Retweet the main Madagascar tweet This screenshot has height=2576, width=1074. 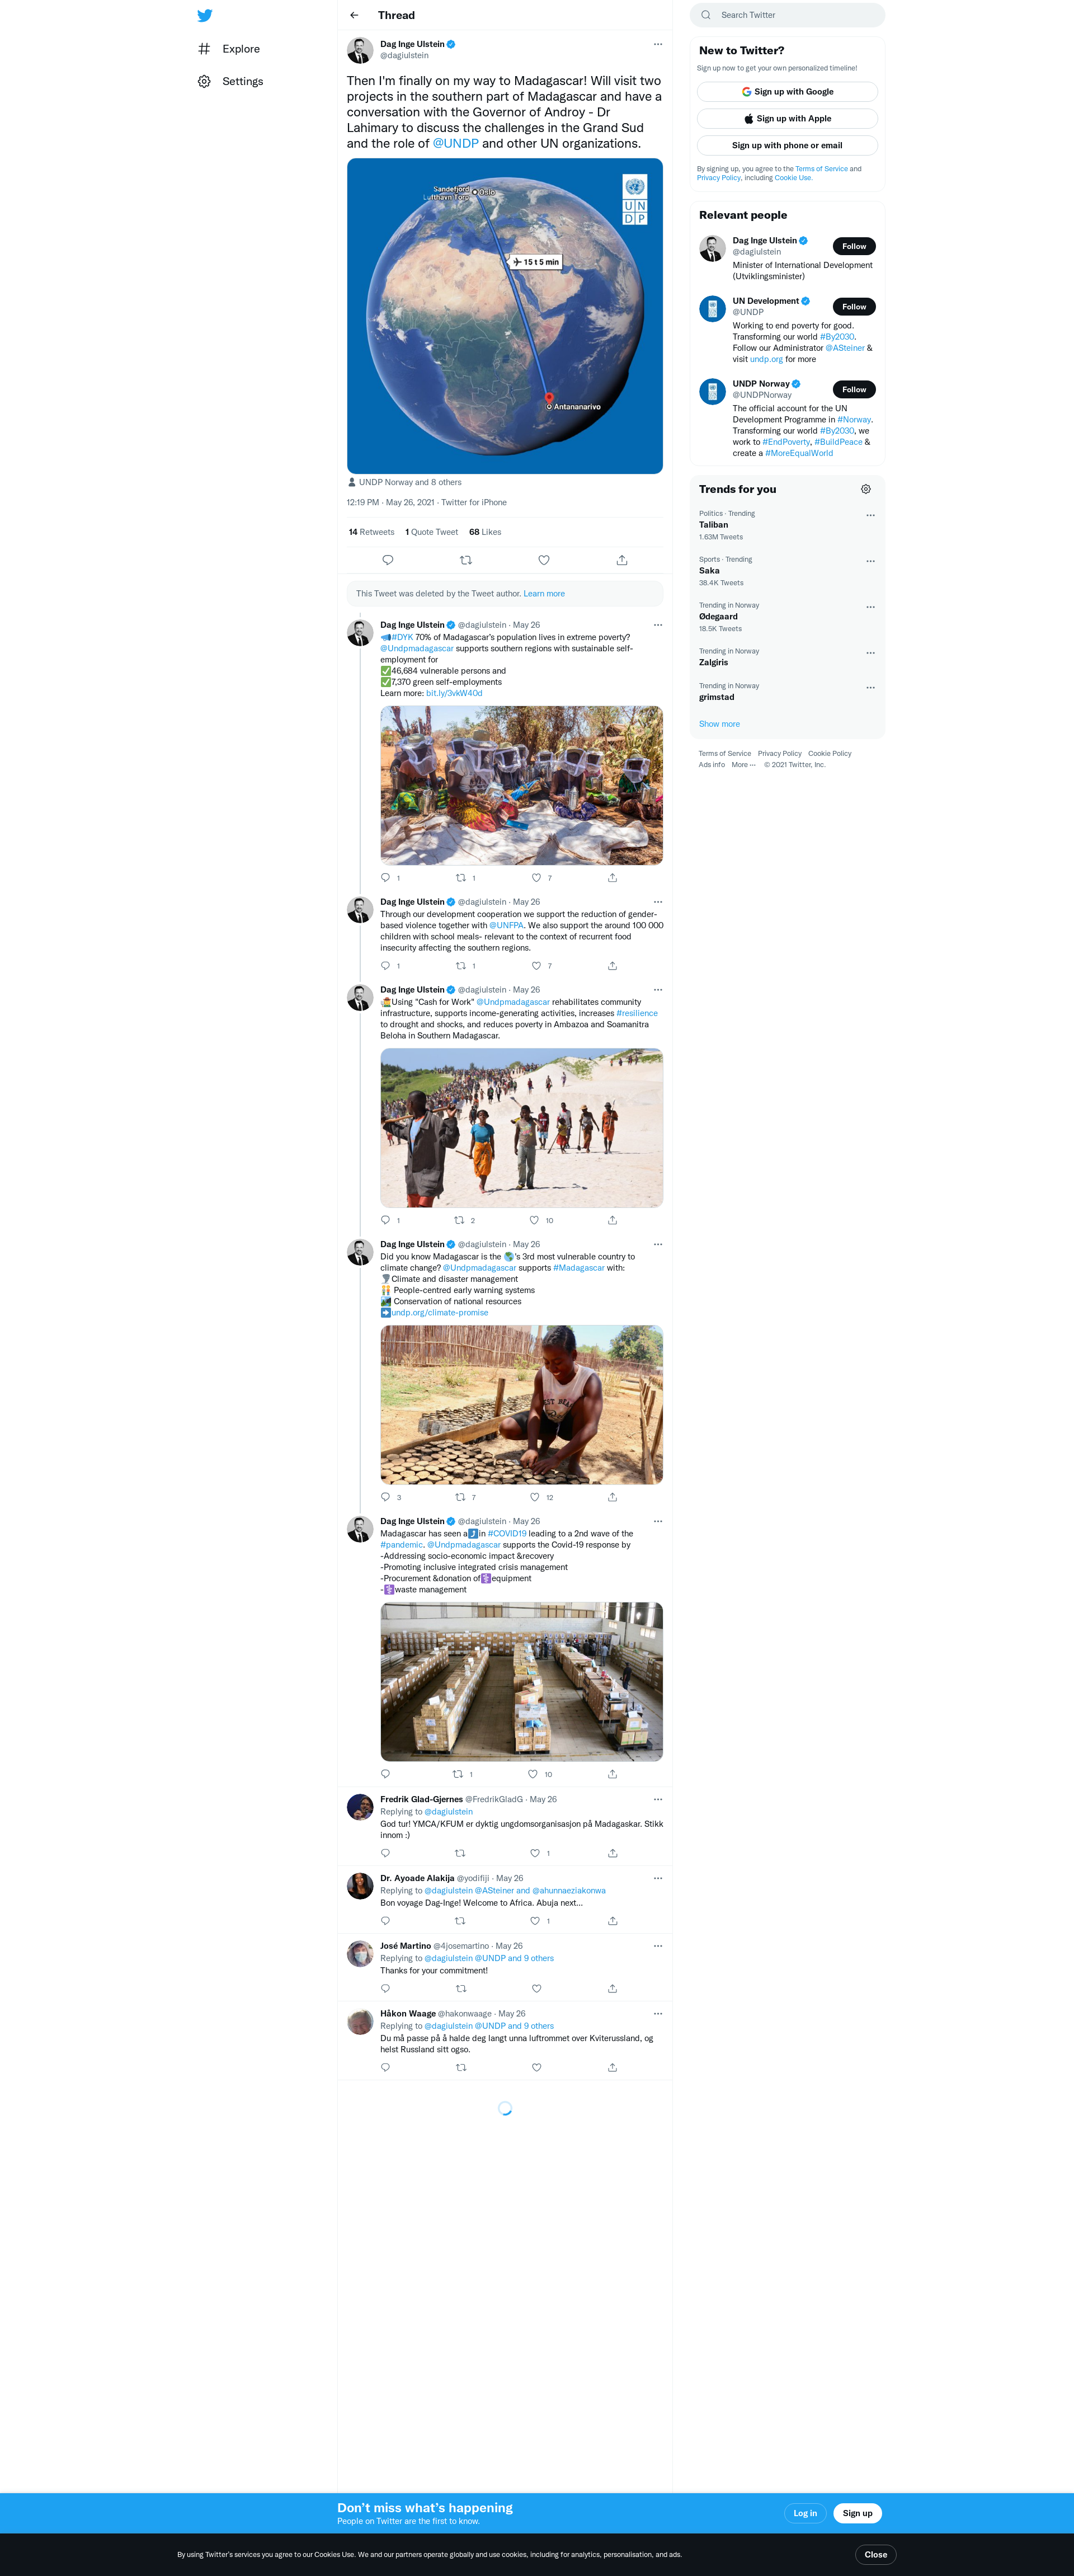(466, 560)
